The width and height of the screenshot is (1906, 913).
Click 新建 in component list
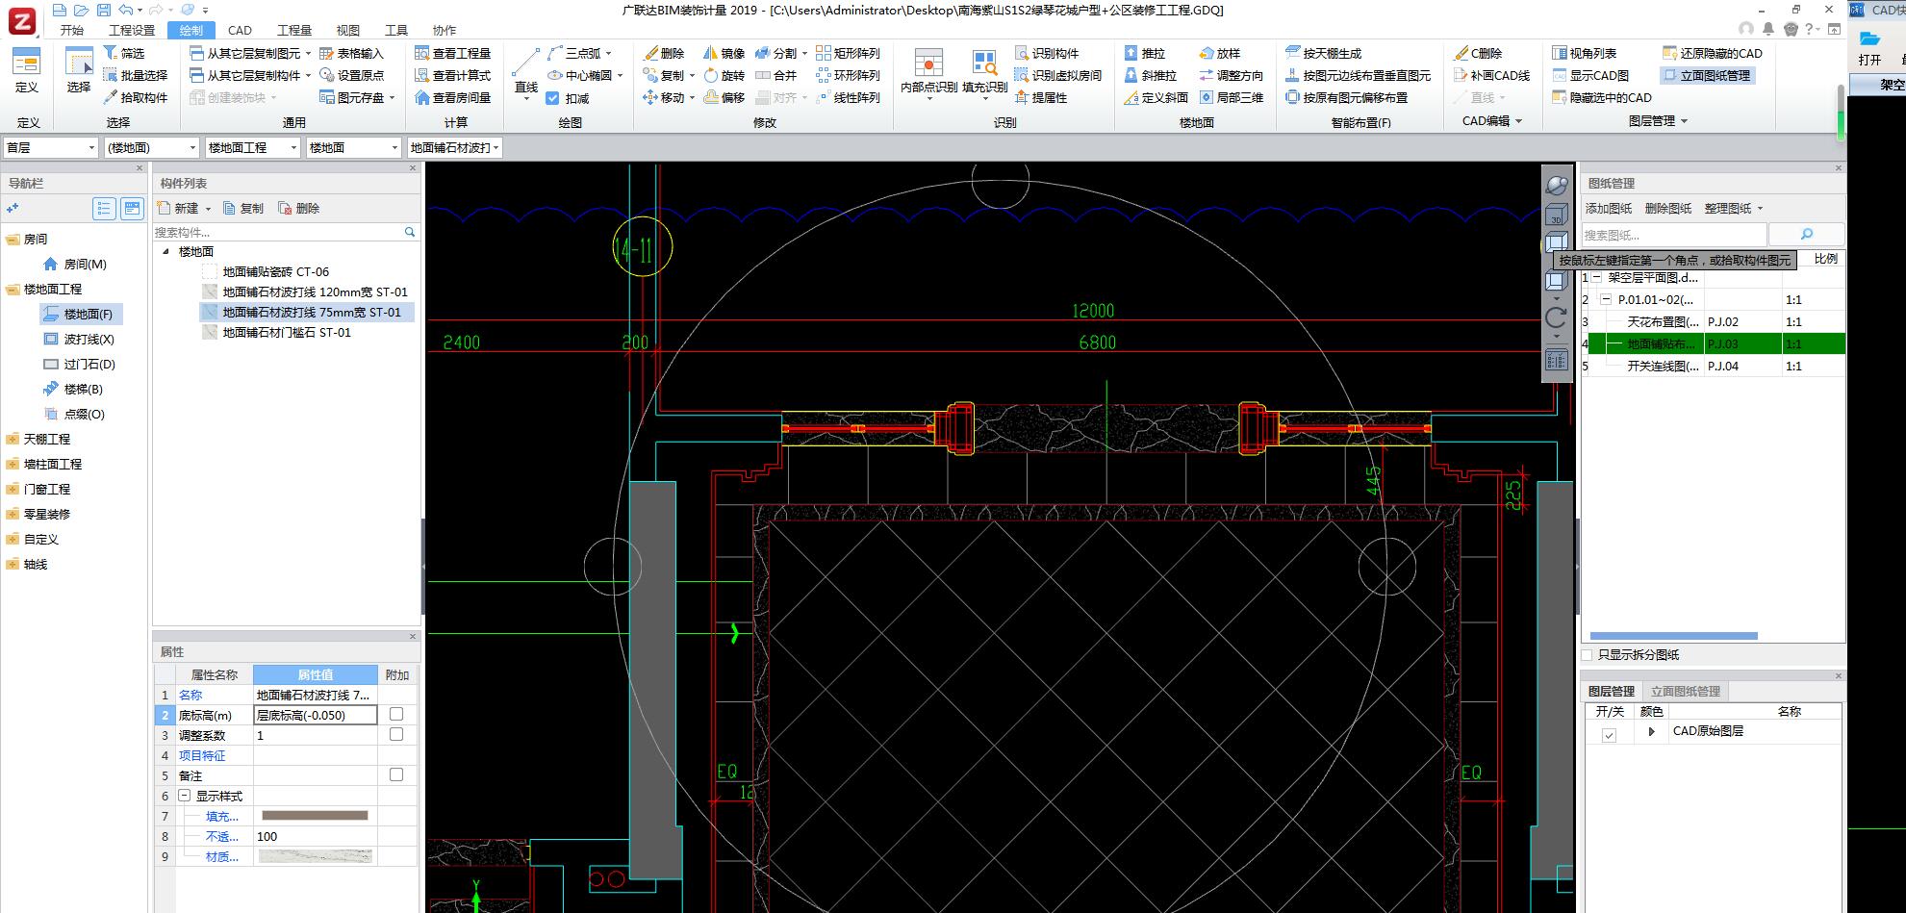pyautogui.click(x=184, y=208)
